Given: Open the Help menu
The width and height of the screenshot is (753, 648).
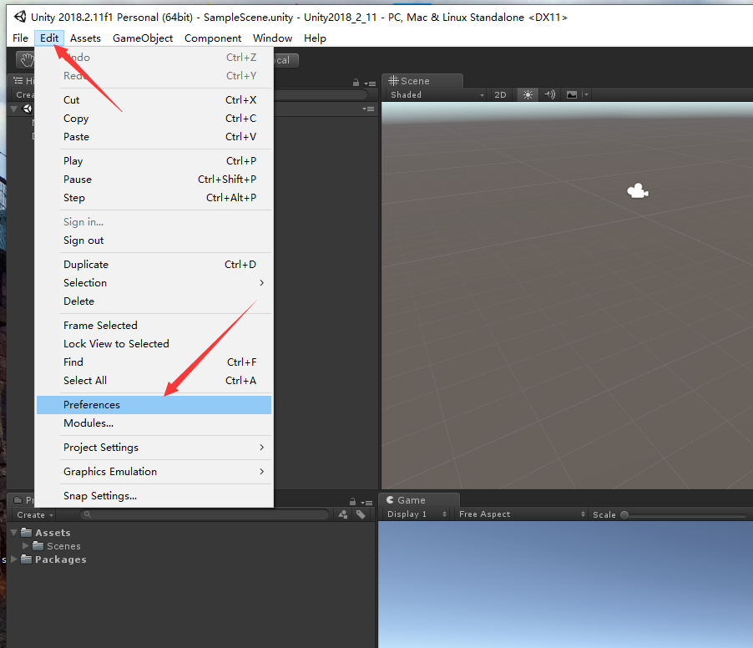Looking at the screenshot, I should 315,38.
